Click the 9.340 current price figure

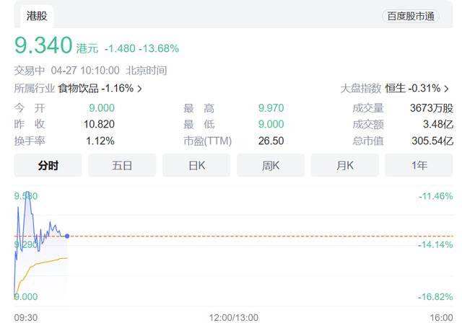click(x=43, y=45)
